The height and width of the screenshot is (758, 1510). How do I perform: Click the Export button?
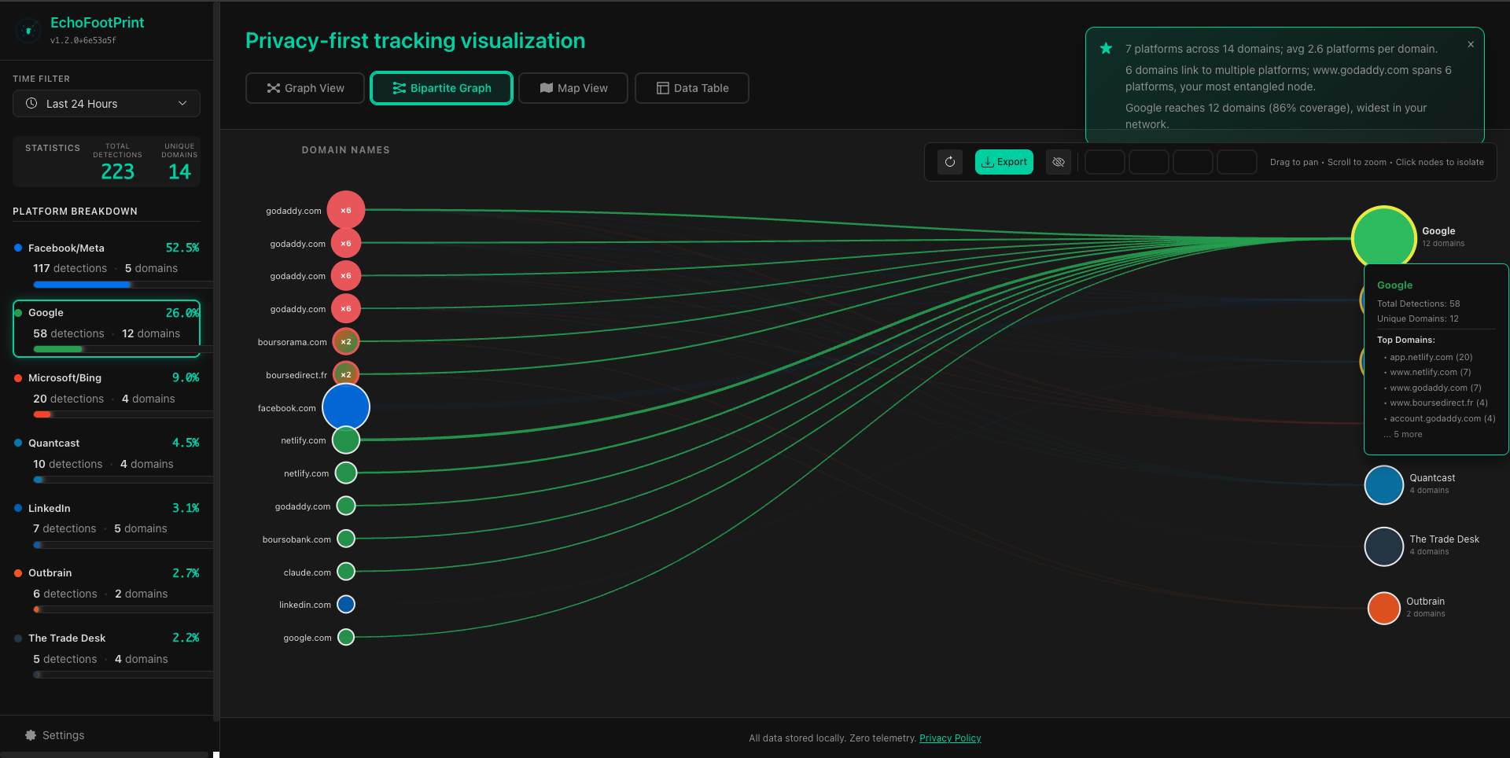coord(1004,161)
